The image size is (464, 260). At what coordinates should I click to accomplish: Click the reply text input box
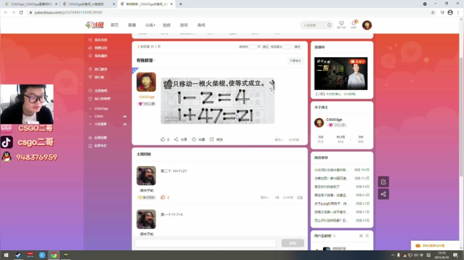point(206,243)
